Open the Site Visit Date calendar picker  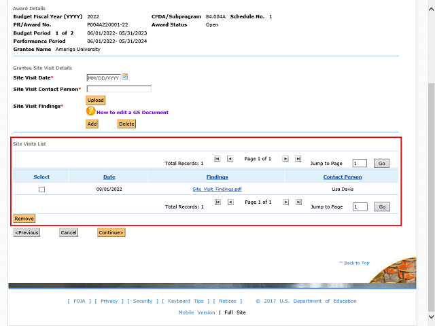point(125,77)
